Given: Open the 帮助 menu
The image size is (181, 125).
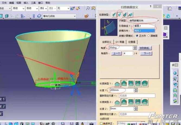Looking at the screenshot, I should coord(48,3).
